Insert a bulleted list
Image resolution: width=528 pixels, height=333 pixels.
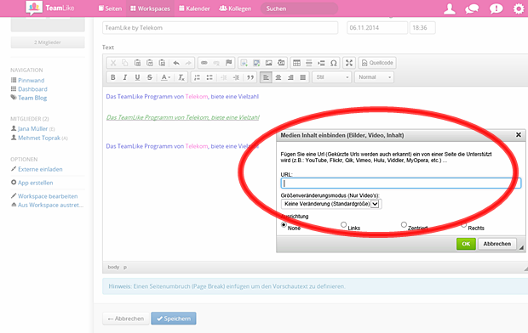(x=209, y=77)
